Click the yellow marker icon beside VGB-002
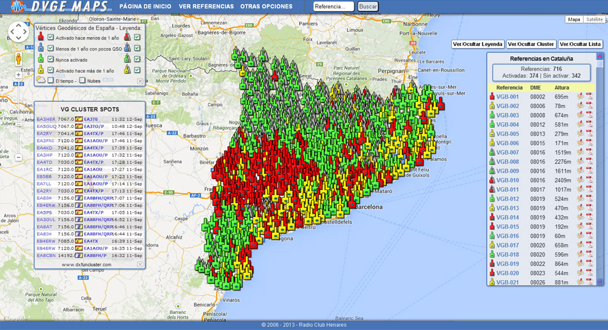The height and width of the screenshot is (330, 608). 492,106
